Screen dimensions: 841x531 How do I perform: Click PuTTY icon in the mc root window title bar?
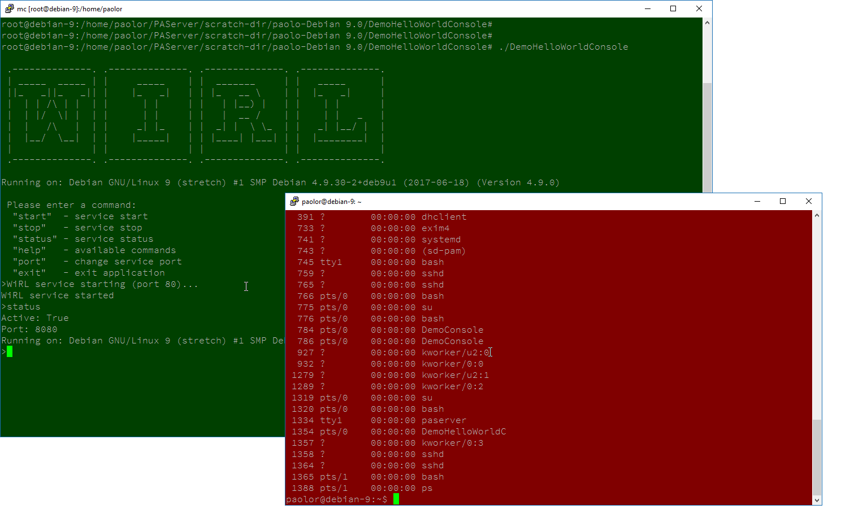[9, 8]
